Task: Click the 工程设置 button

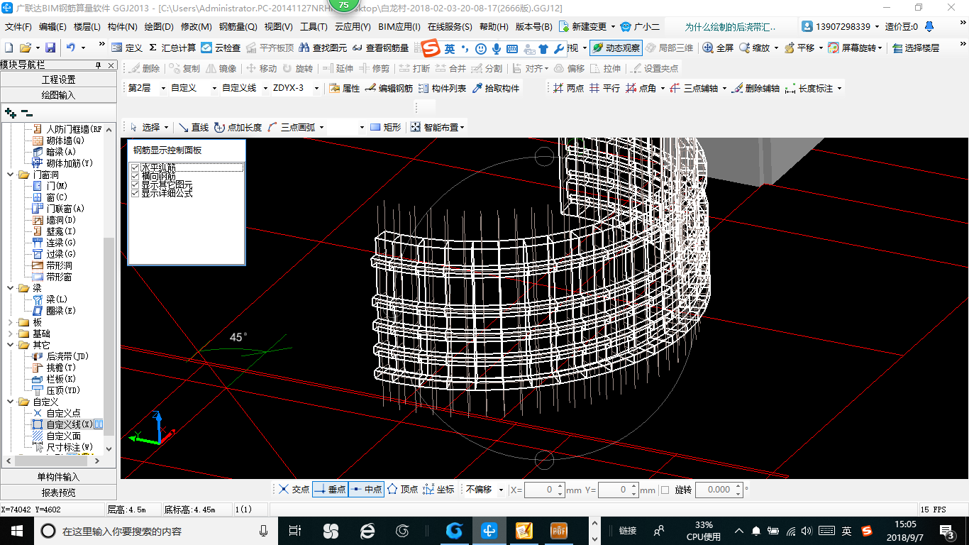Action: pos(58,79)
